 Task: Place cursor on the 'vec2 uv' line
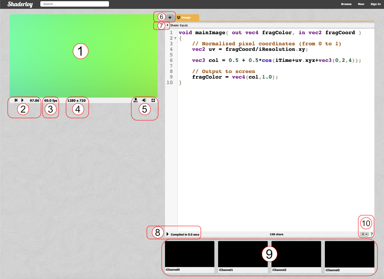(250, 49)
